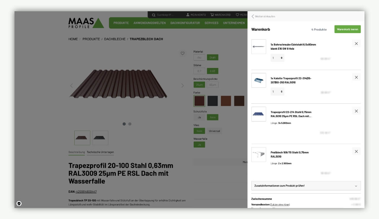Open the Warenkorb cart icon in header
The height and width of the screenshot is (219, 379).
click(212, 15)
